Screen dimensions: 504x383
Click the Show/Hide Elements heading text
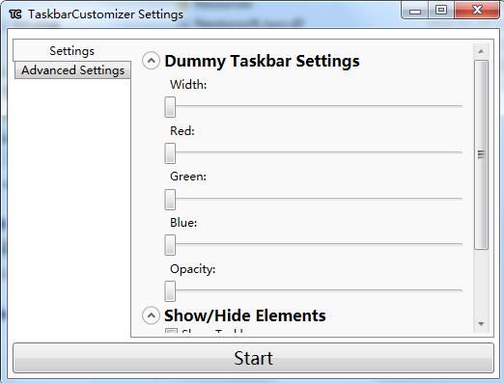click(x=245, y=315)
